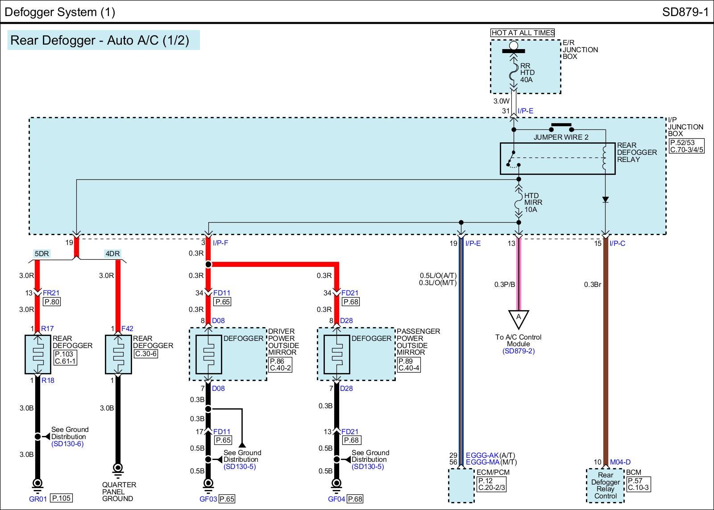Click the 'Defogger System (1)' header
Screen dimensions: 714x510
[x=60, y=12]
